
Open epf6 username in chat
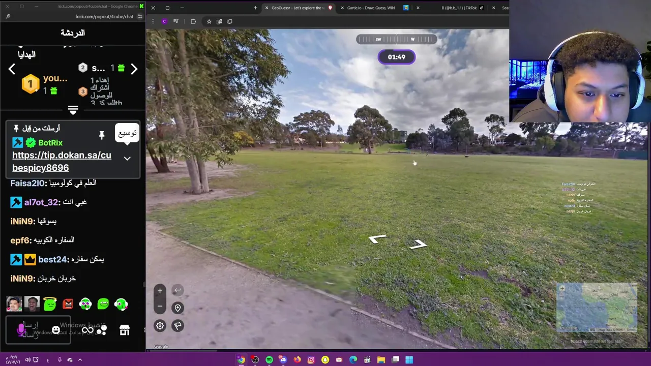[x=20, y=240]
